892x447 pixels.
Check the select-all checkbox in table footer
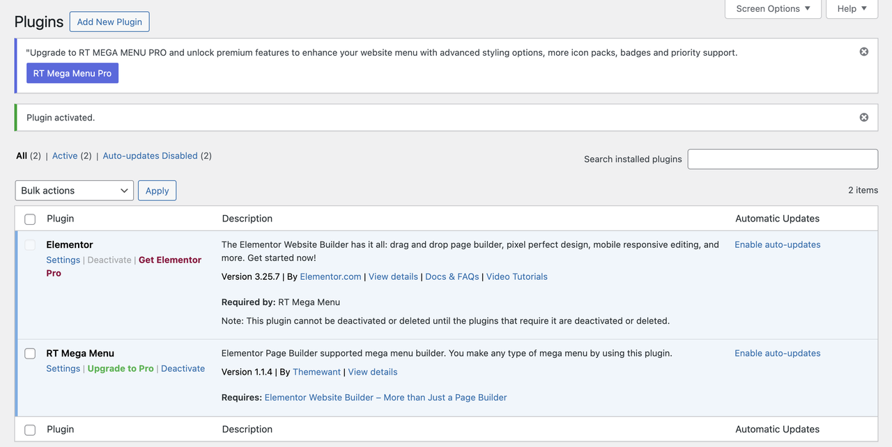(30, 430)
